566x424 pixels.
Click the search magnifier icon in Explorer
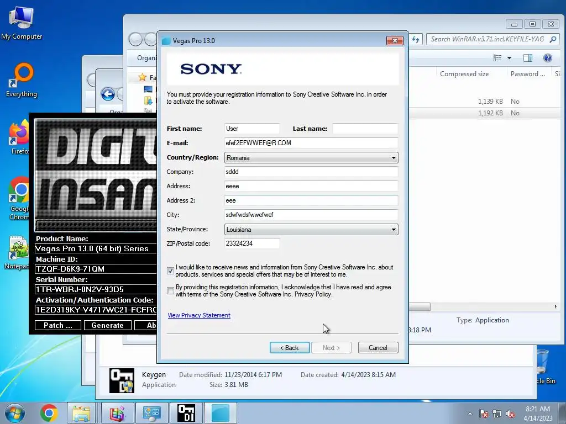click(553, 39)
